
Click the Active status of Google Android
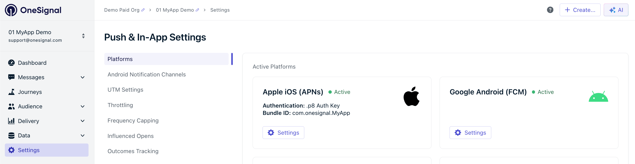tap(543, 92)
